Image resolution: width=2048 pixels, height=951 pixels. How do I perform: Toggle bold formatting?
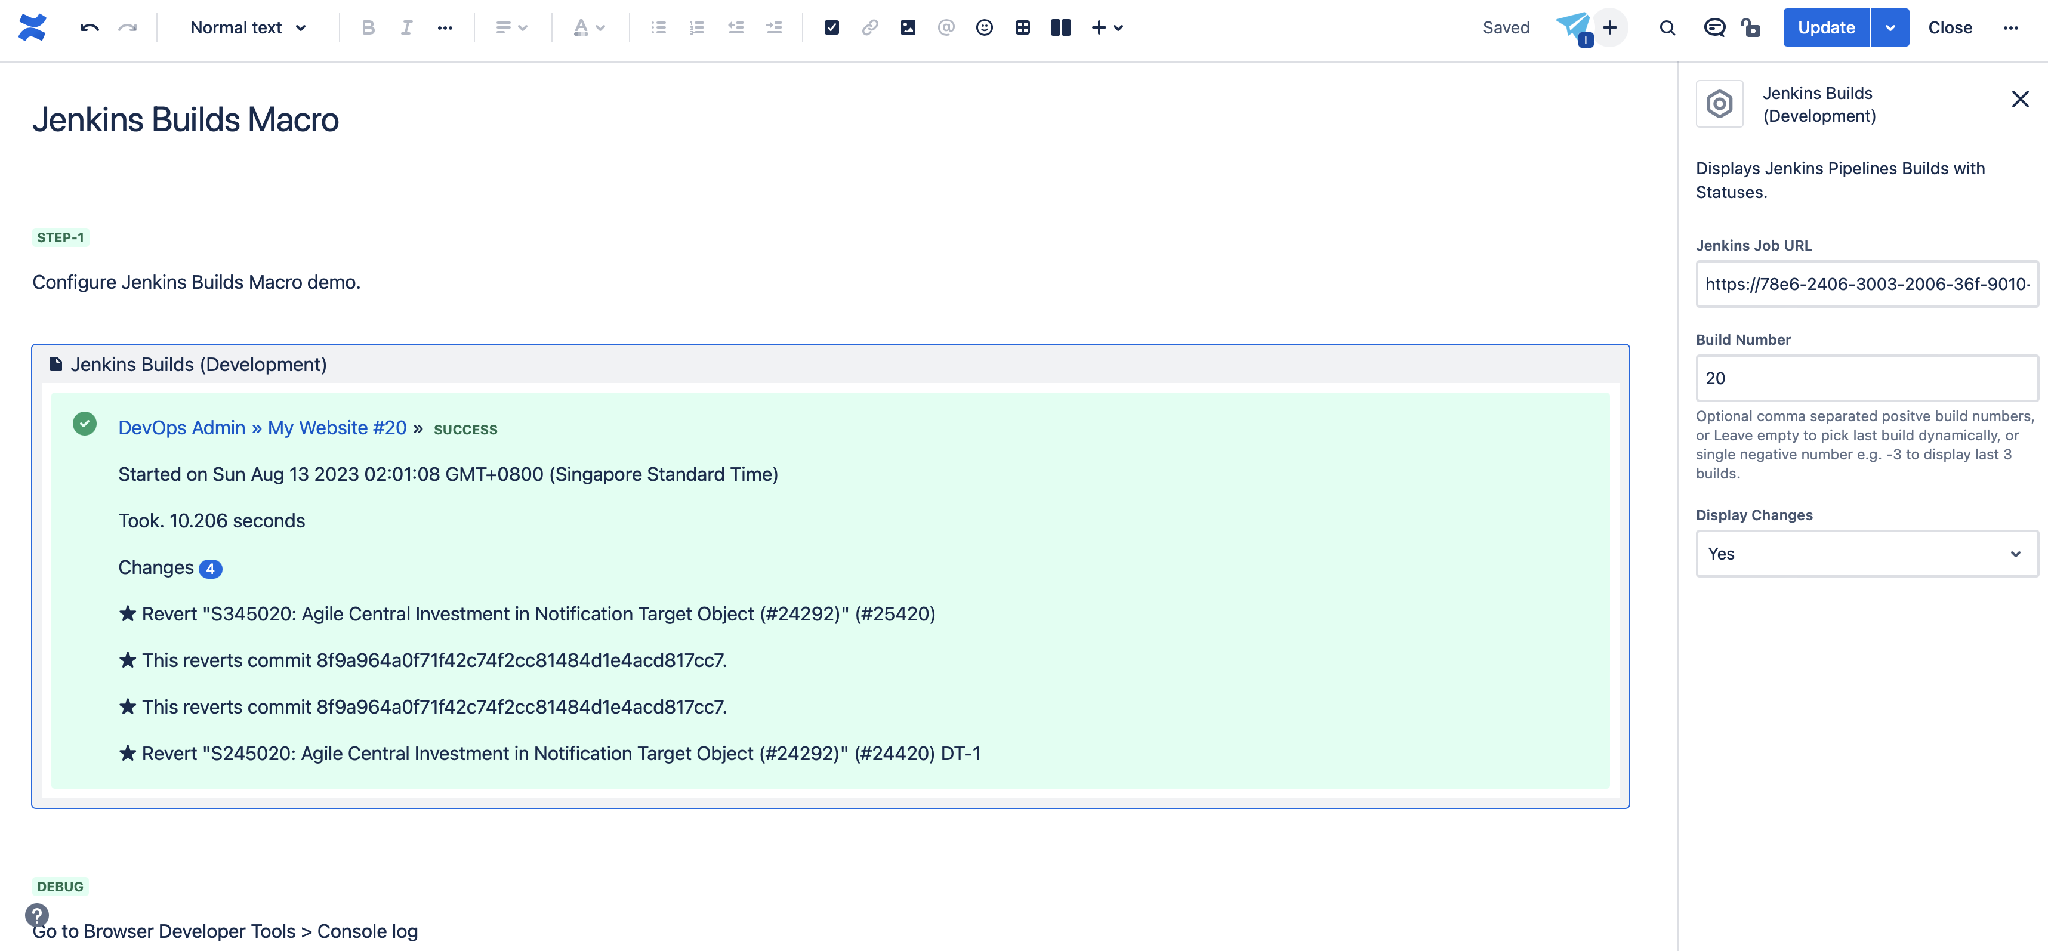(x=368, y=27)
